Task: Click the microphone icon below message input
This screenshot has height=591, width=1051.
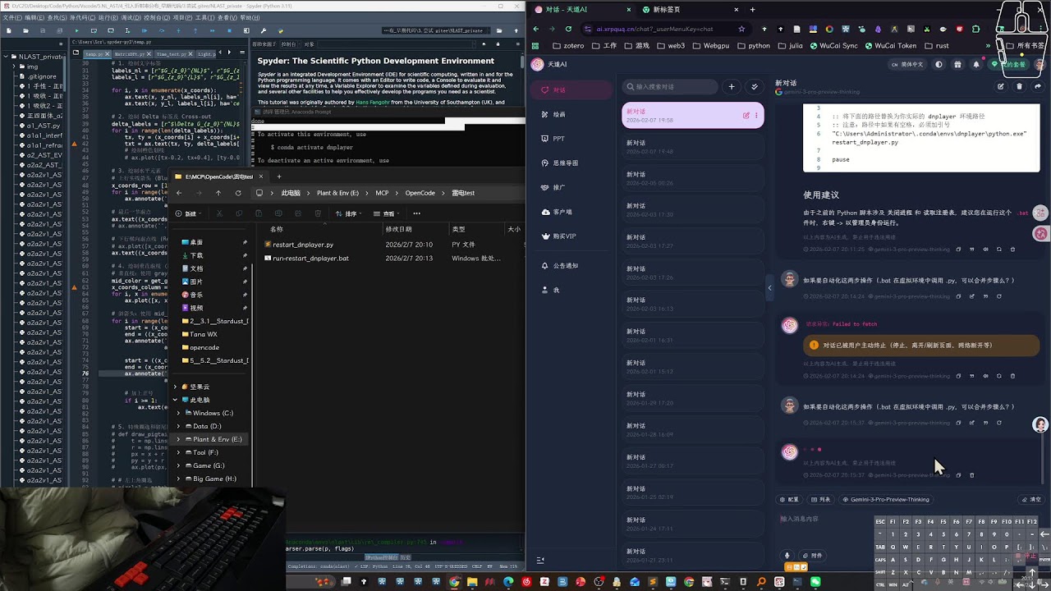Action: [787, 556]
